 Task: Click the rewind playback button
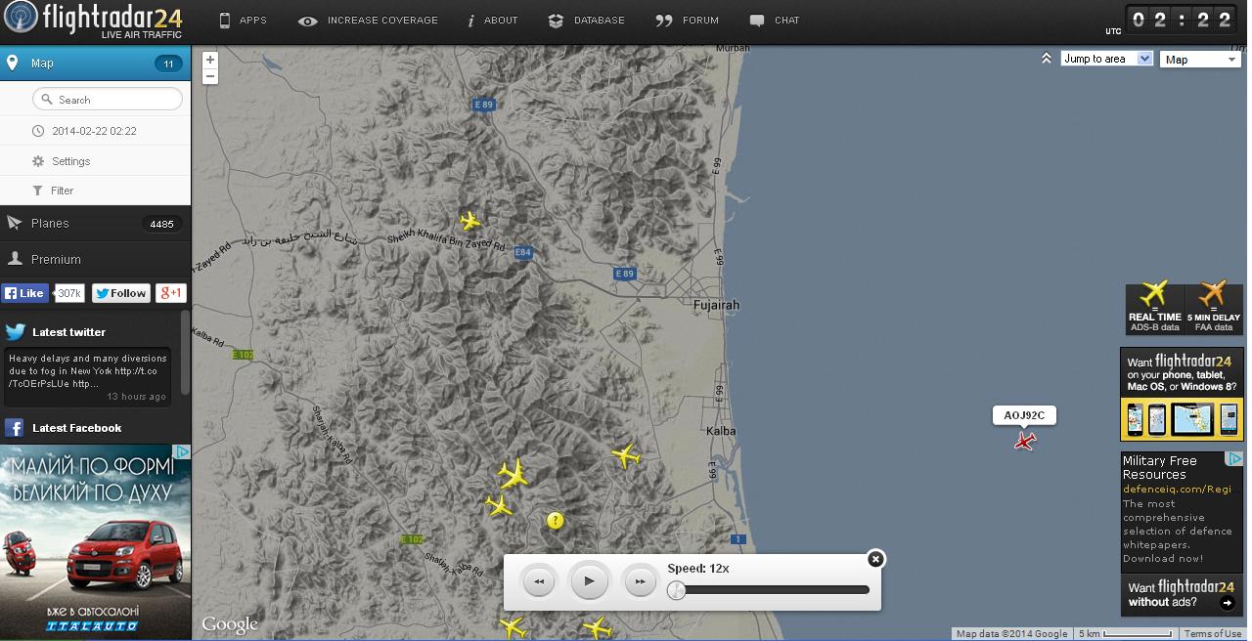539,581
